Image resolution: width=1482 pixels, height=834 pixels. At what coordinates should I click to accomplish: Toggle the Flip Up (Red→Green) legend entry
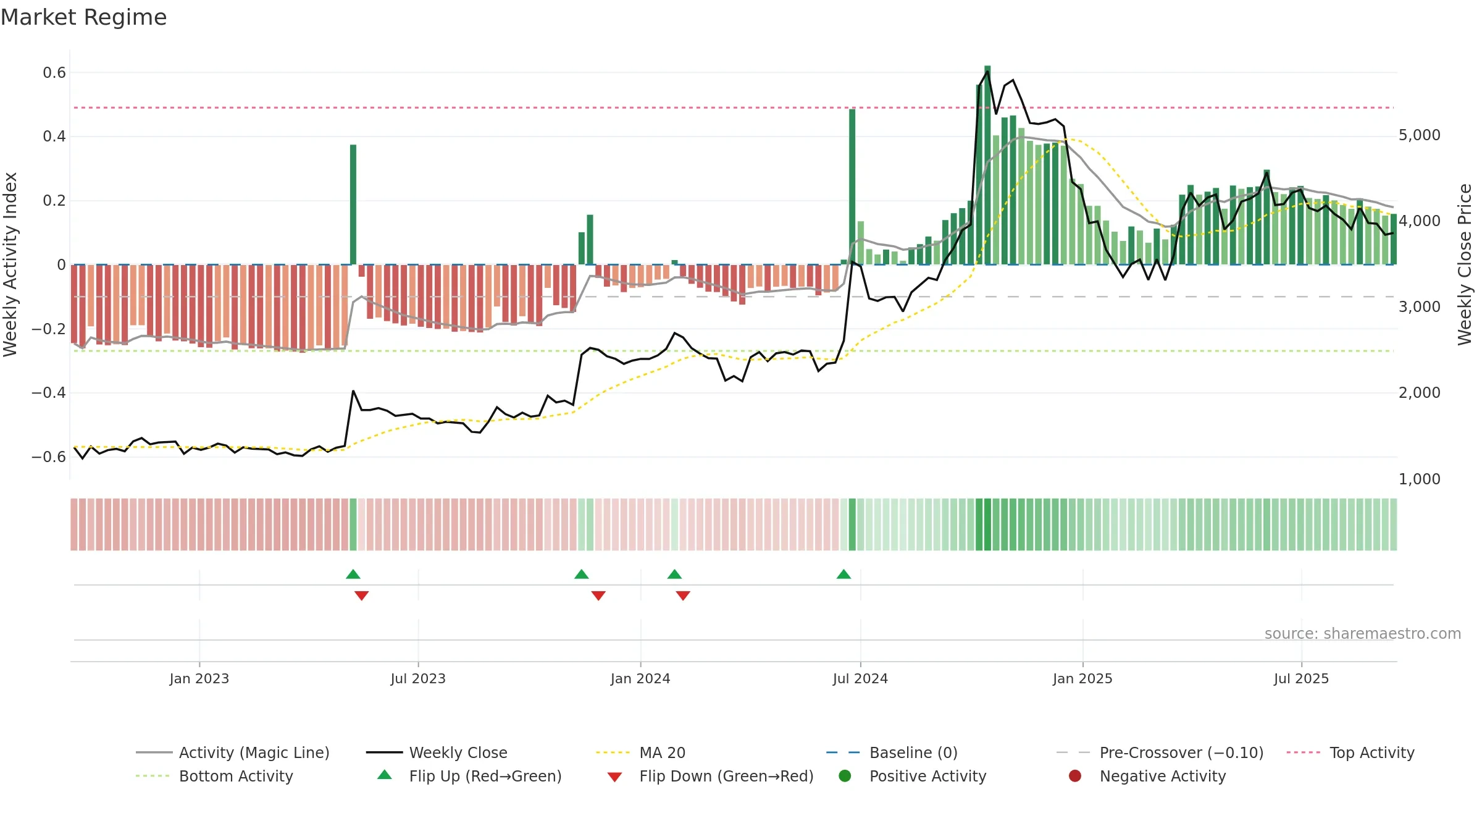point(469,776)
